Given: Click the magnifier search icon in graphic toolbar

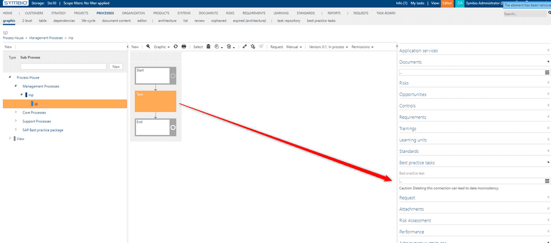Looking at the screenshot, I should coord(148,47).
